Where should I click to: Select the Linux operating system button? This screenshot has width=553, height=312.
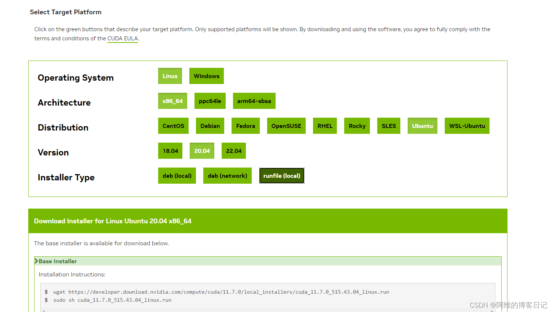pyautogui.click(x=170, y=76)
